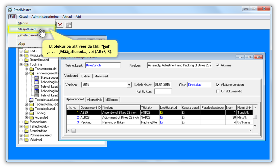Choose Menüü from the Fail menu
This screenshot has height=168, width=278.
tap(32, 23)
